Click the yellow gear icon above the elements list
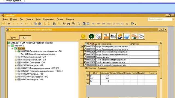 (x=83, y=36)
